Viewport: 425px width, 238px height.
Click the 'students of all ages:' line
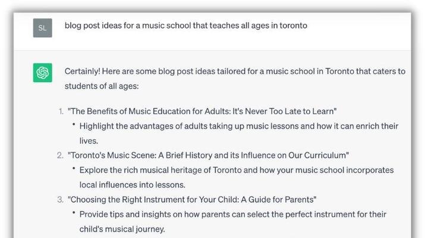(102, 86)
